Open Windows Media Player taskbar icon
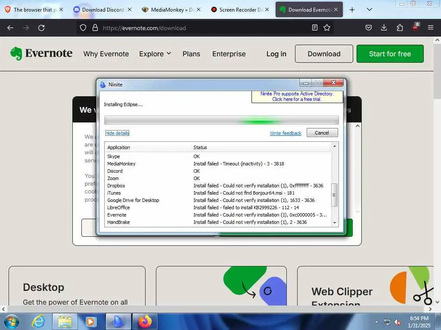Image resolution: width=441 pixels, height=330 pixels. pos(91,322)
